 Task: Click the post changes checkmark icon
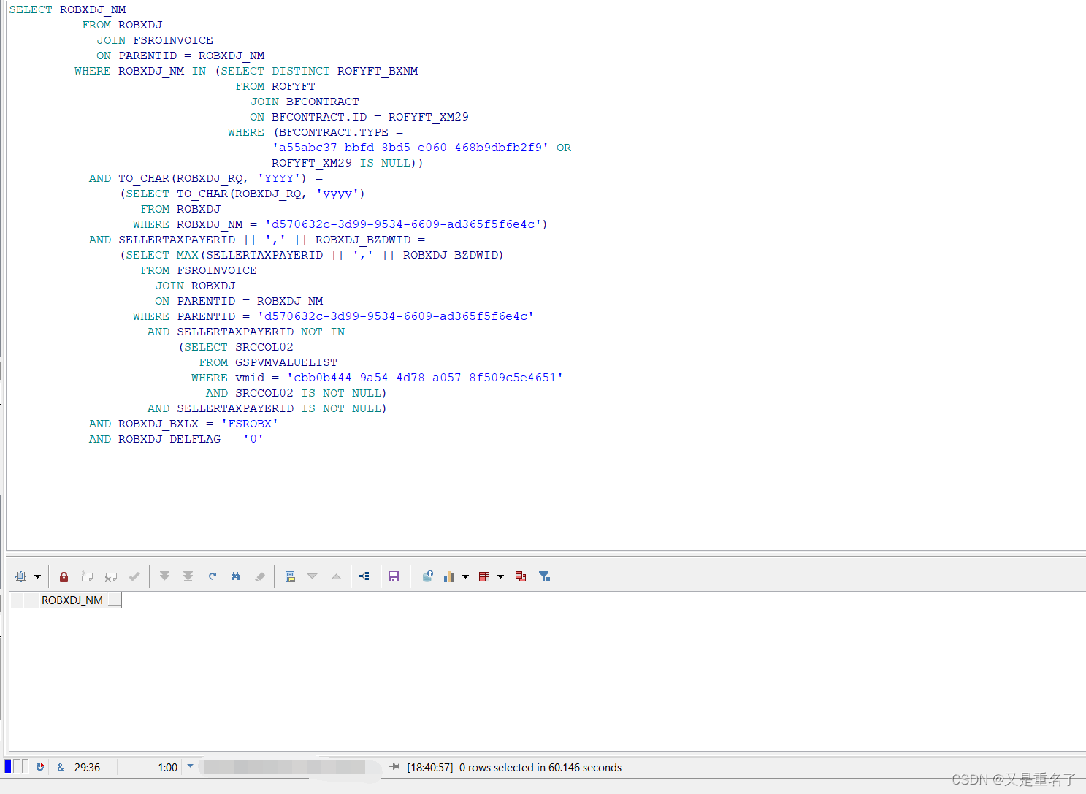(134, 576)
